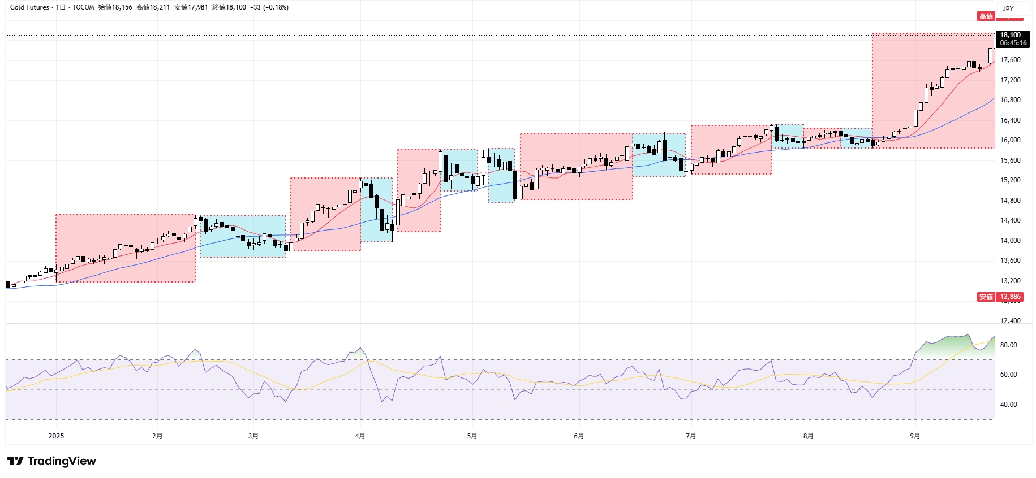Open the JPY currency selector
Screen dimensions: 1036x478
tap(1008, 8)
